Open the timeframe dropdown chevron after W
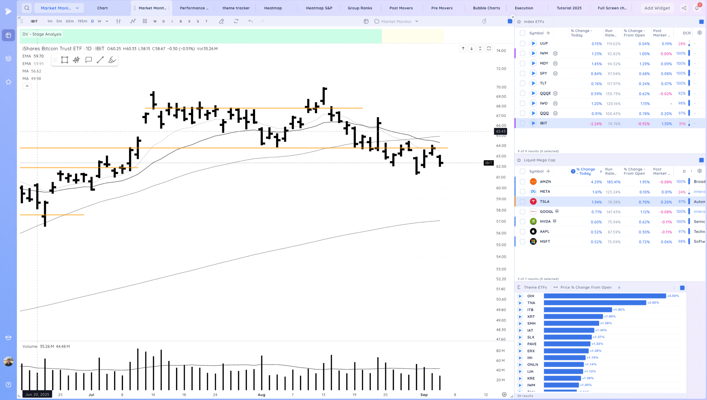The width and height of the screenshot is (707, 400). (x=107, y=21)
